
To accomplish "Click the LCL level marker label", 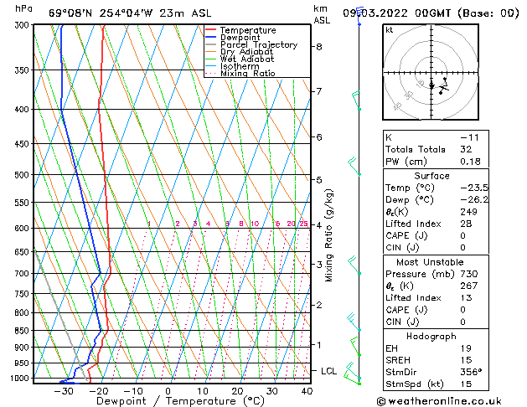I will coord(328,371).
